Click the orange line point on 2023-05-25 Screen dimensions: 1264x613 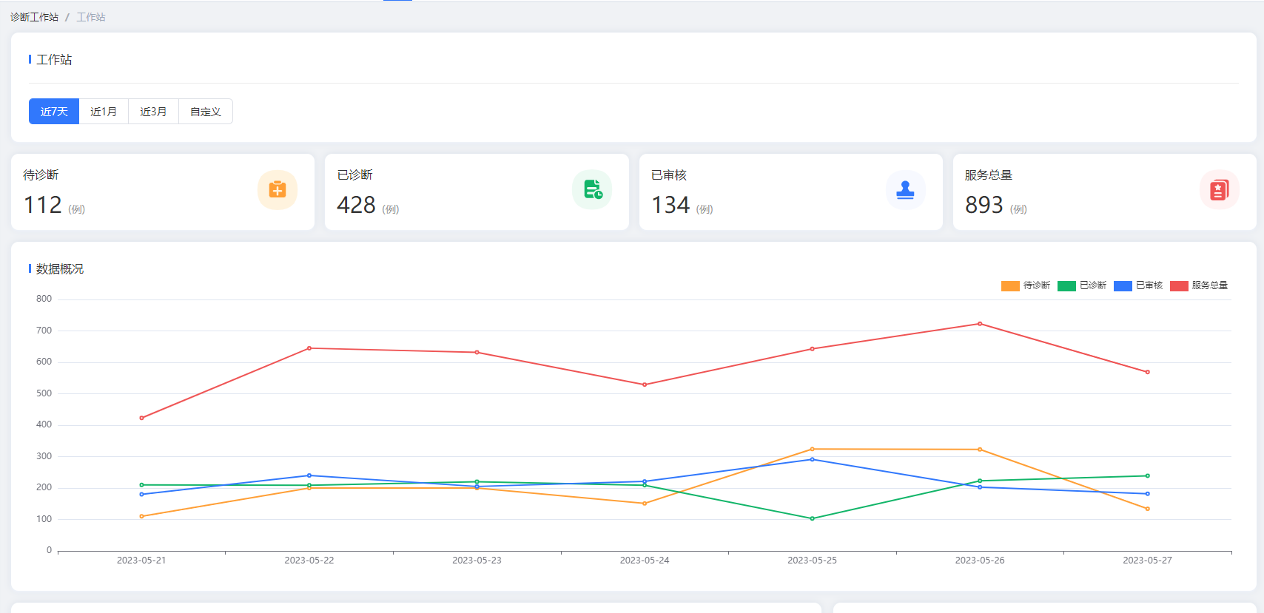tap(812, 449)
